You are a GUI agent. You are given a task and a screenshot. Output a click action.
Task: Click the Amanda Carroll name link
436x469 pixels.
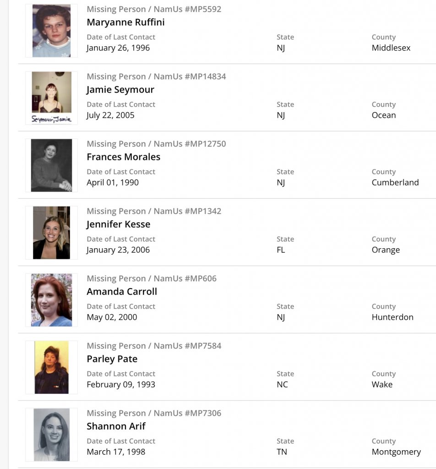coord(122,292)
